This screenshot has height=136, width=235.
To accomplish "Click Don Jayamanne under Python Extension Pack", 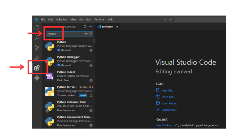I will 66,110.
